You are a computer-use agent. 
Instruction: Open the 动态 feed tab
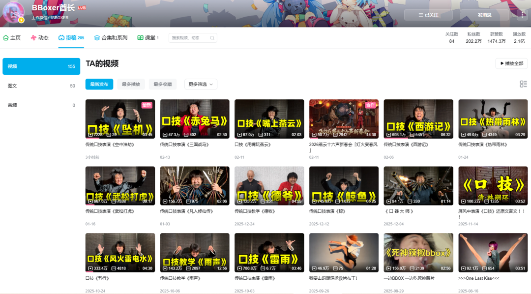40,38
